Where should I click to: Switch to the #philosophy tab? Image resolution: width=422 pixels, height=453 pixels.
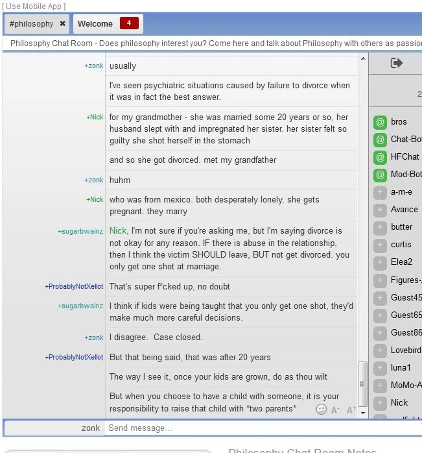point(31,24)
